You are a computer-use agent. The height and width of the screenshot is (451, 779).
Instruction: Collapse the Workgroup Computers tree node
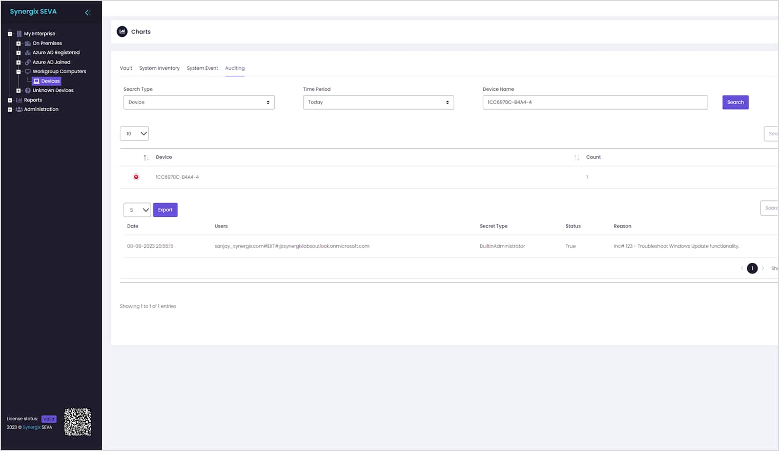click(18, 72)
